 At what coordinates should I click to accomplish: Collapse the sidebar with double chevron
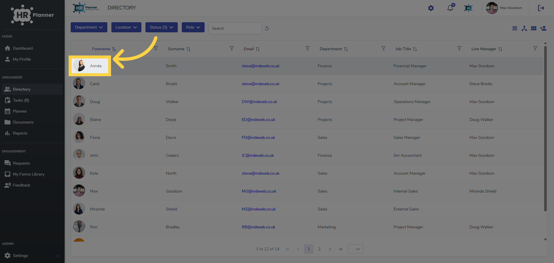tap(58, 256)
